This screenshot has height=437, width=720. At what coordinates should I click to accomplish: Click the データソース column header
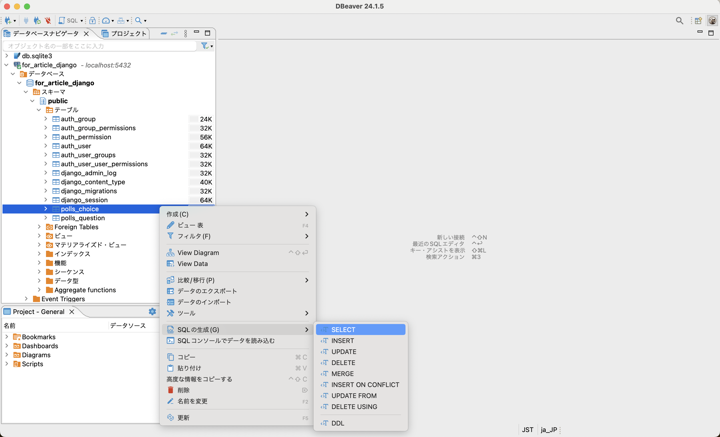[x=128, y=325]
